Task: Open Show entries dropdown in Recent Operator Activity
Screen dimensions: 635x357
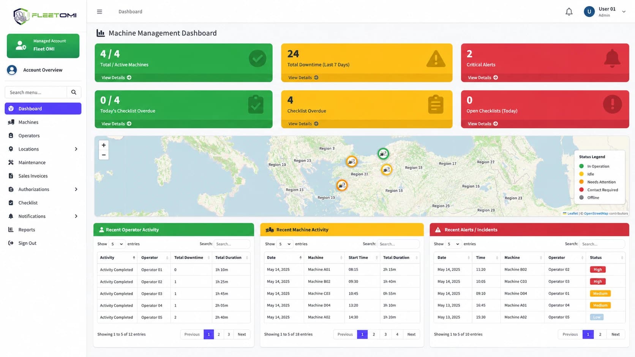Action: [x=117, y=244]
